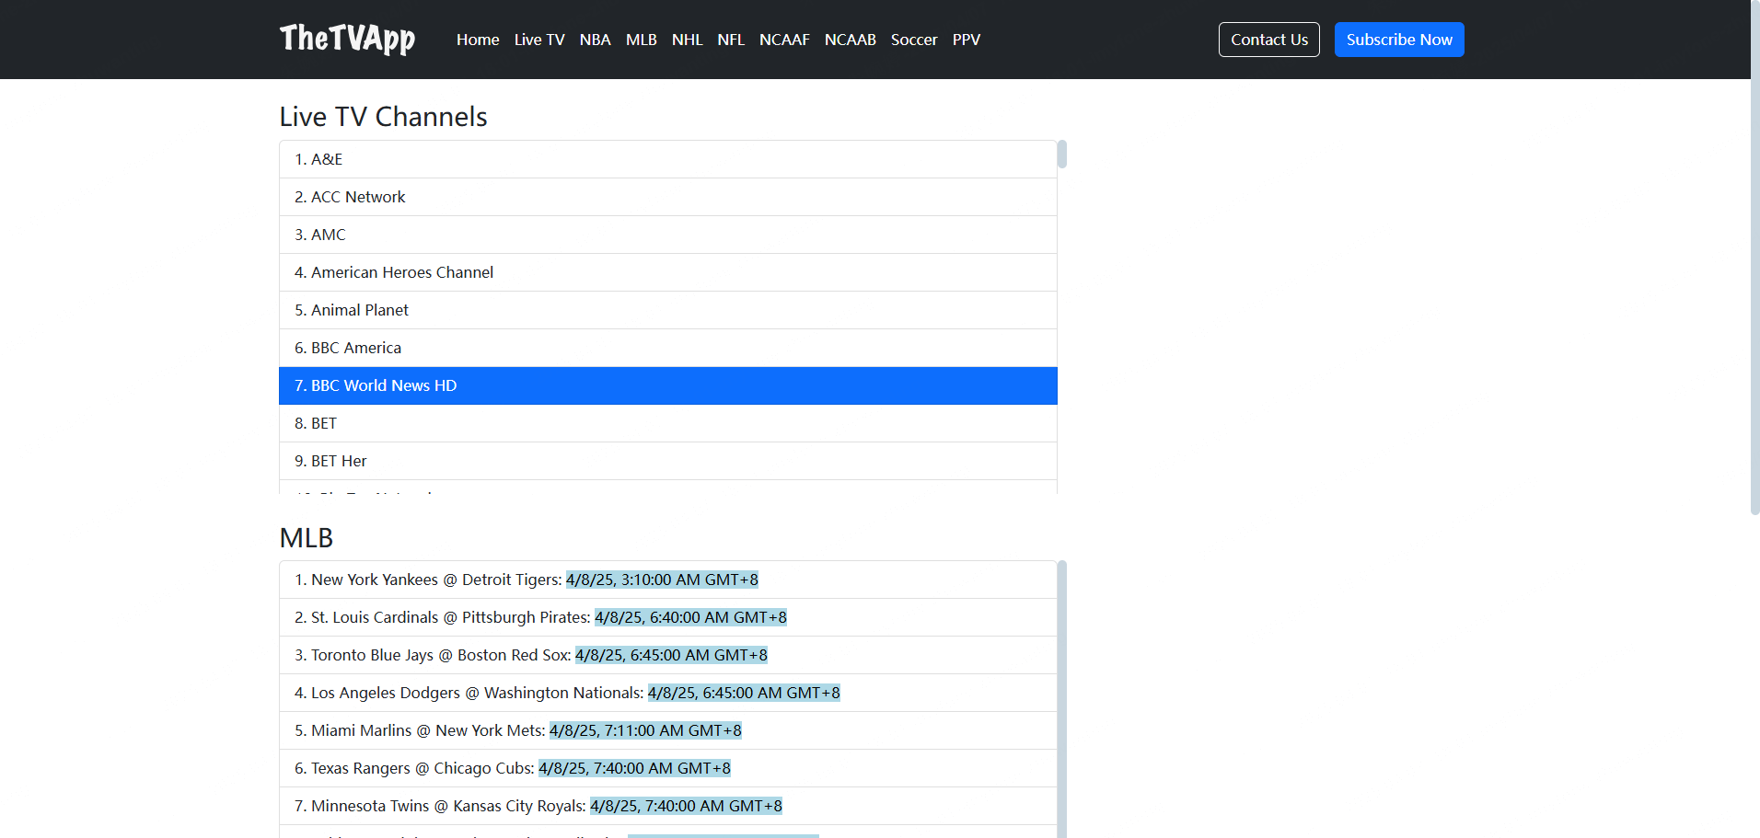The height and width of the screenshot is (838, 1760).
Task: Open the Soccer section
Action: click(913, 40)
